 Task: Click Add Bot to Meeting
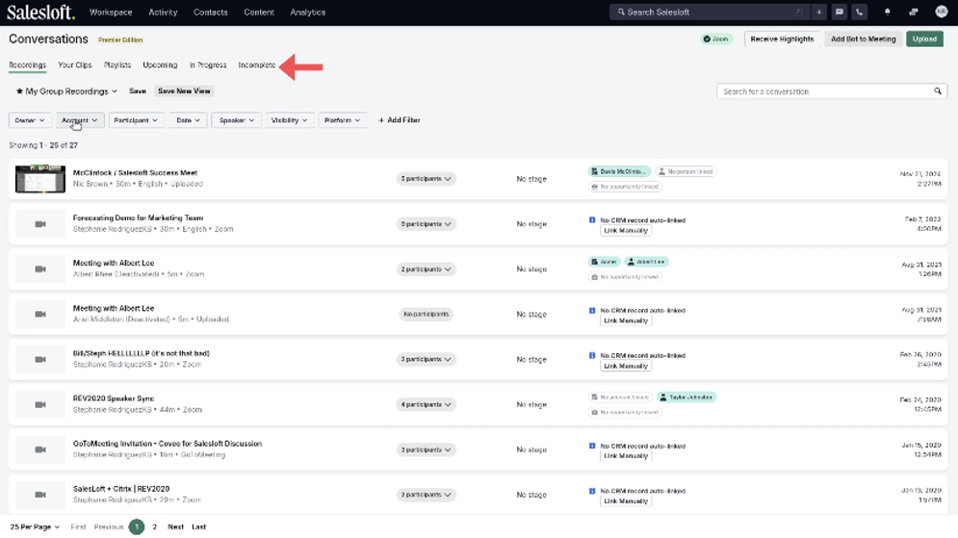(x=864, y=39)
